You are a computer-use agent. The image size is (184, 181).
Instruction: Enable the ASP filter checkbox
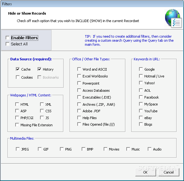pos(17,111)
